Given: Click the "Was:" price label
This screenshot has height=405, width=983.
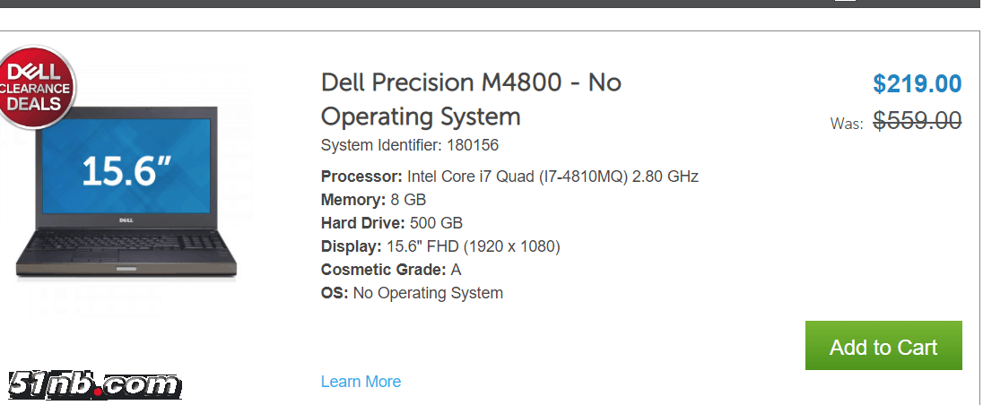Looking at the screenshot, I should pyautogui.click(x=846, y=125).
